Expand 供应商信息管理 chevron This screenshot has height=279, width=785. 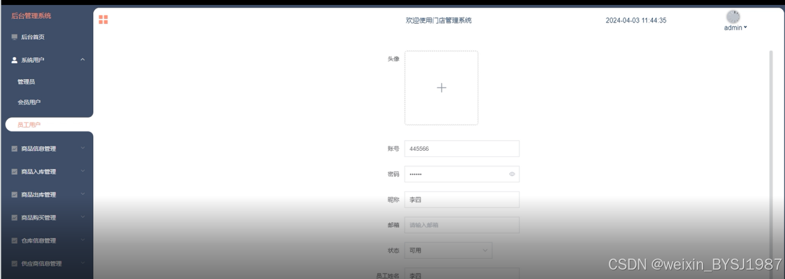[x=83, y=263]
